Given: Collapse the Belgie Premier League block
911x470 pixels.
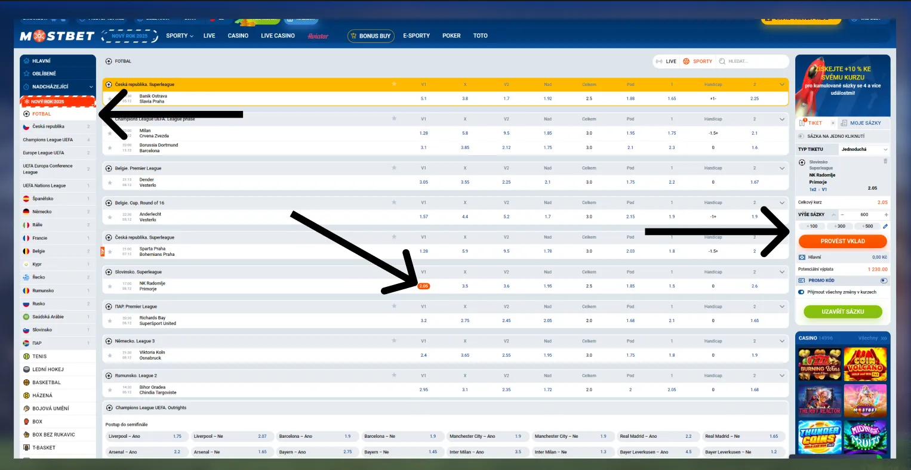Looking at the screenshot, I should tap(782, 168).
